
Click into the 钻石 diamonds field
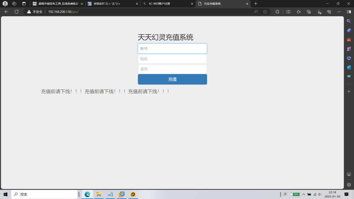(x=172, y=59)
